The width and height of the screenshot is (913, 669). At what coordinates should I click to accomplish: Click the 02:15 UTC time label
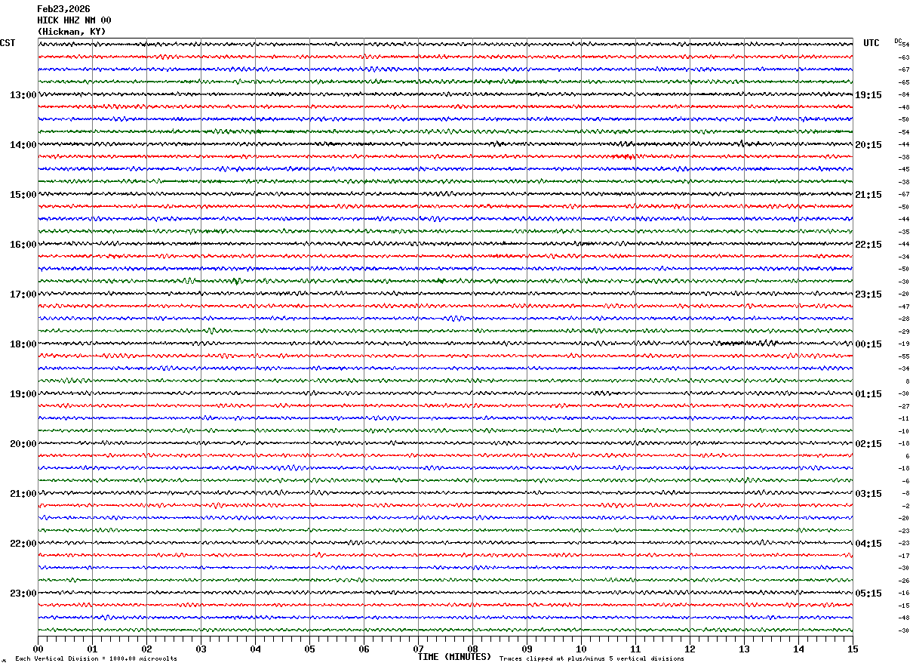(868, 444)
